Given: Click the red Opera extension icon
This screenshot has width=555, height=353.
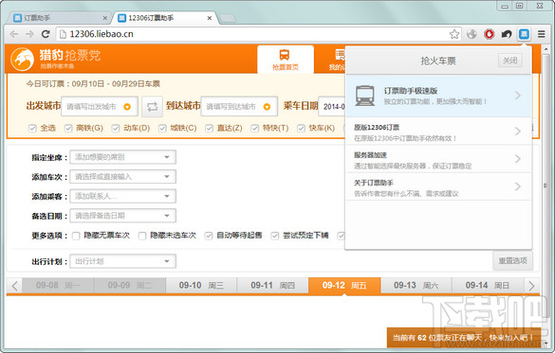Looking at the screenshot, I should (x=490, y=34).
